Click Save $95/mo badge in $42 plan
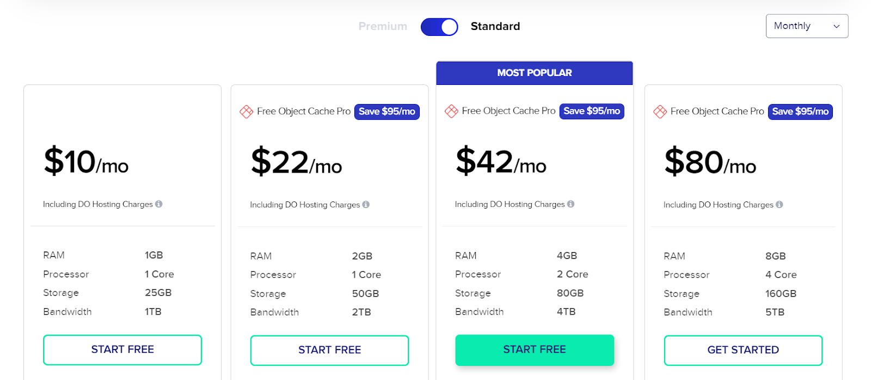This screenshot has width=871, height=380. tap(592, 111)
